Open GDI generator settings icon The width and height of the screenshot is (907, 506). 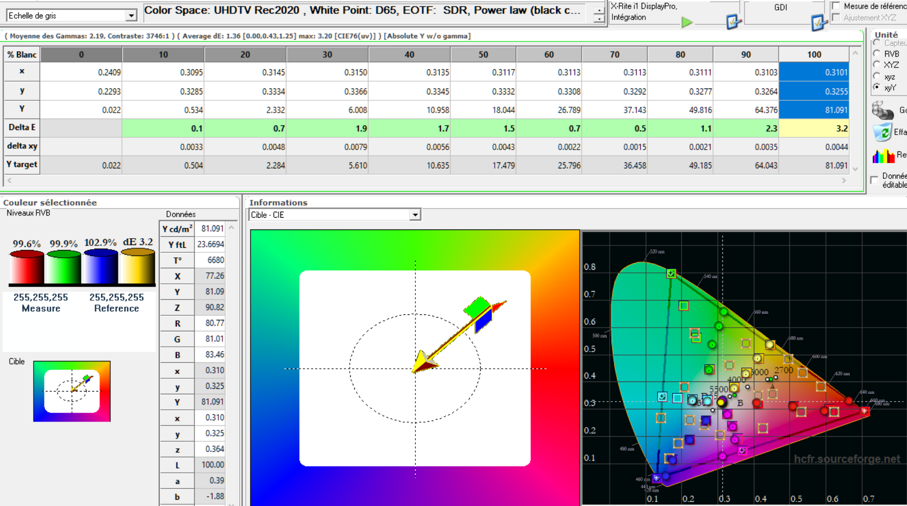pos(819,22)
